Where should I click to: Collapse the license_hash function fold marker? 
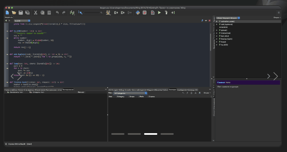(7, 82)
